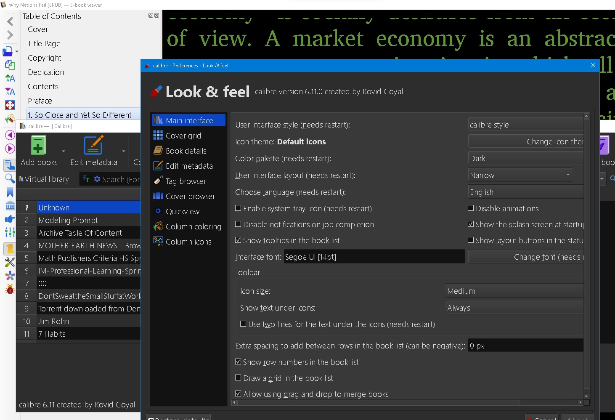Enable system tray icon checkbox
Image resolution: width=615 pixels, height=420 pixels.
click(238, 208)
